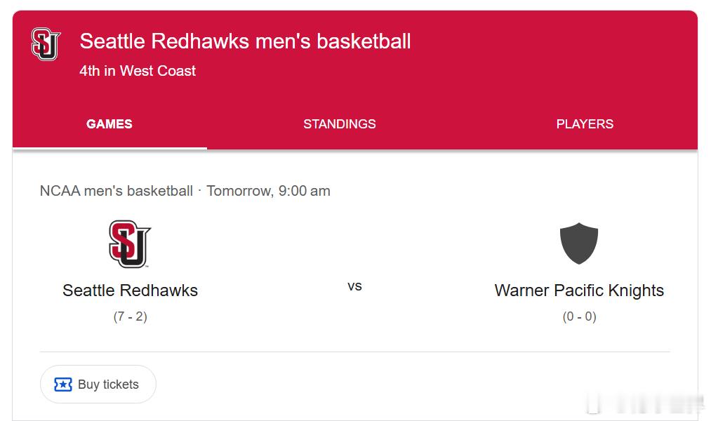Click the Seattle Redhawks logo above the team name
The image size is (711, 421).
pyautogui.click(x=130, y=244)
